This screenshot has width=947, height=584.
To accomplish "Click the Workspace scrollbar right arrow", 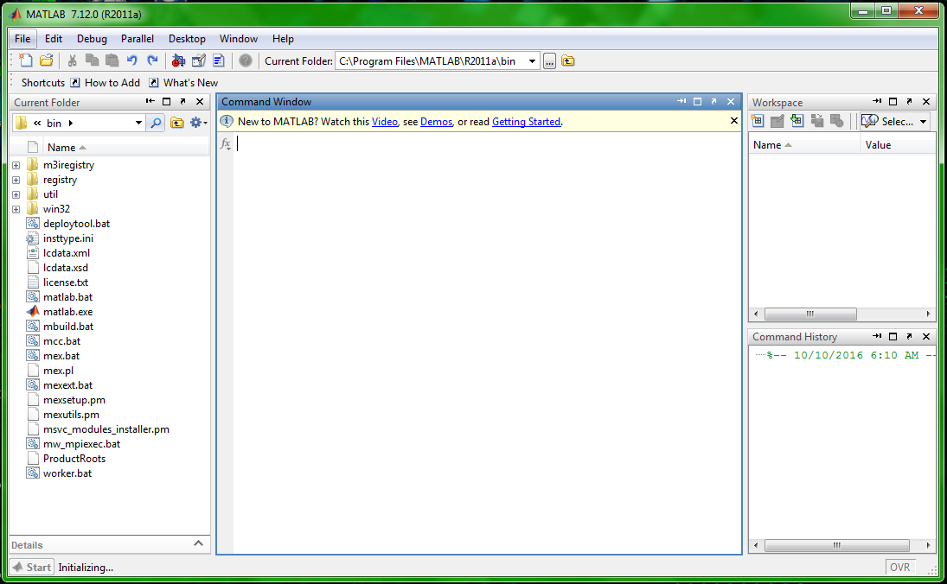I will click(928, 314).
